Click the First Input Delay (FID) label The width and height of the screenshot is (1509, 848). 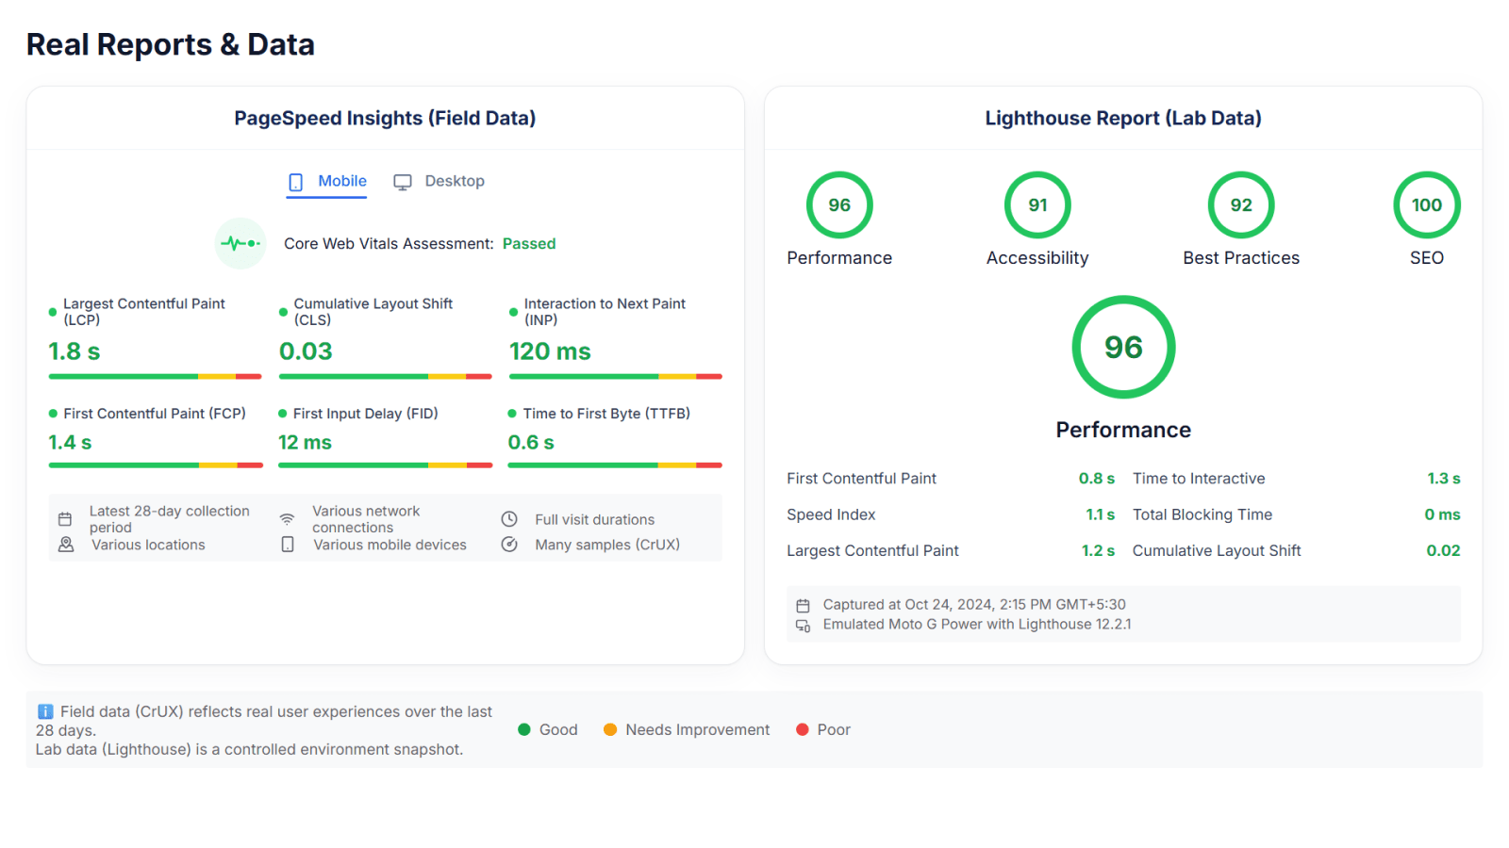pyautogui.click(x=365, y=414)
